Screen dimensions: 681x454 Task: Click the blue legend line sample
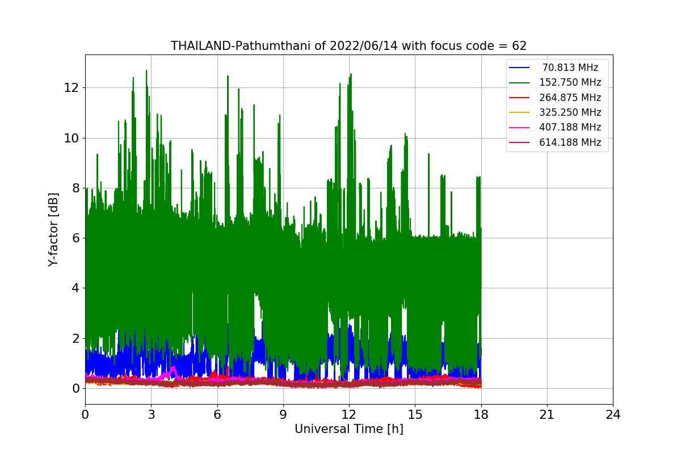tap(519, 68)
